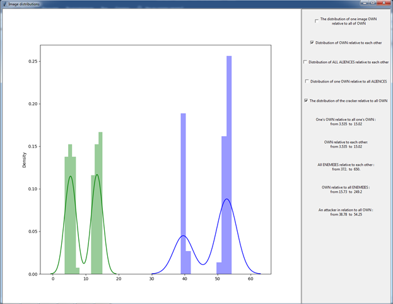Check Distribution of ALL ALIENCES relative to each other
The image size is (393, 304).
pyautogui.click(x=305, y=62)
